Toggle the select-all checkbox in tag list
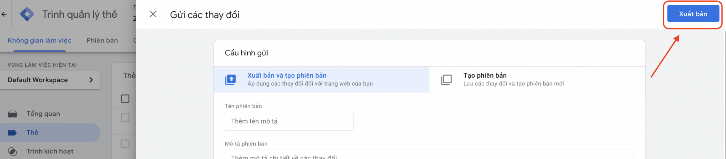Viewport: 726px width, 159px height. [125, 99]
